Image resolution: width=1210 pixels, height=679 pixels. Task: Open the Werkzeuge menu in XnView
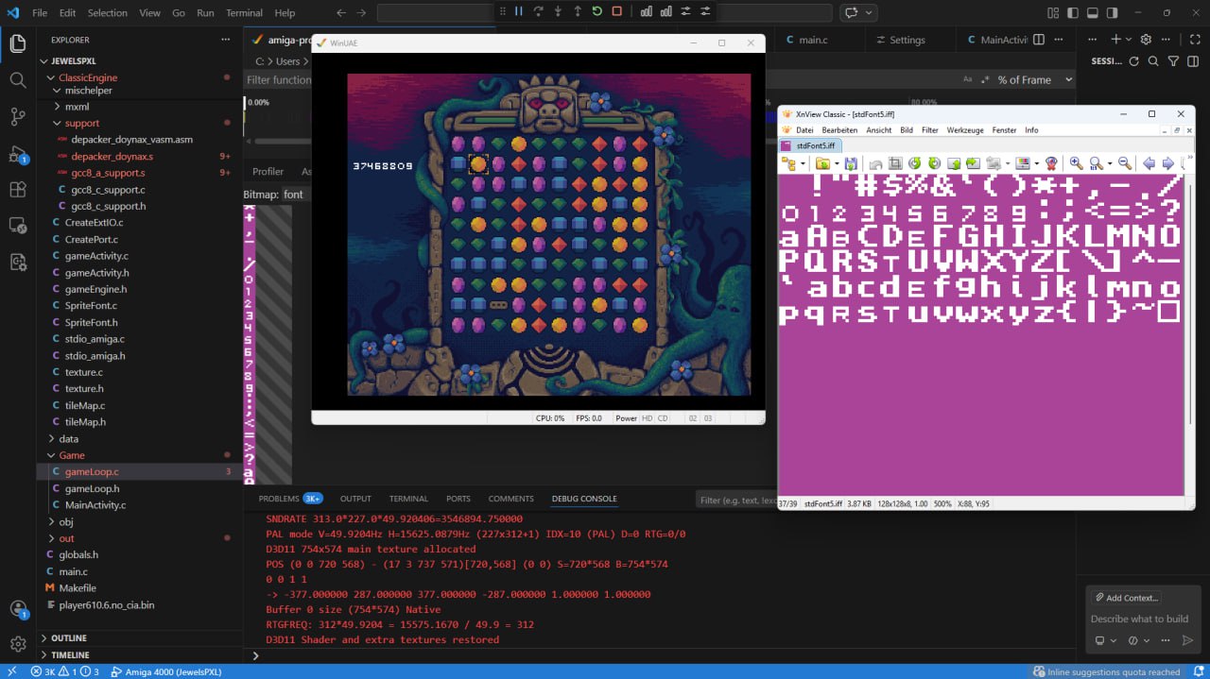click(x=964, y=130)
